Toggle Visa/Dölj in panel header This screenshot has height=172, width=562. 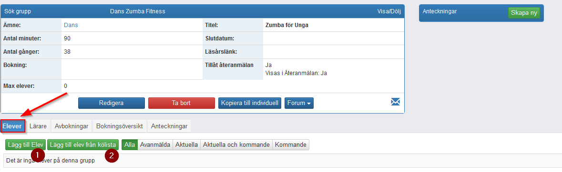coord(389,11)
